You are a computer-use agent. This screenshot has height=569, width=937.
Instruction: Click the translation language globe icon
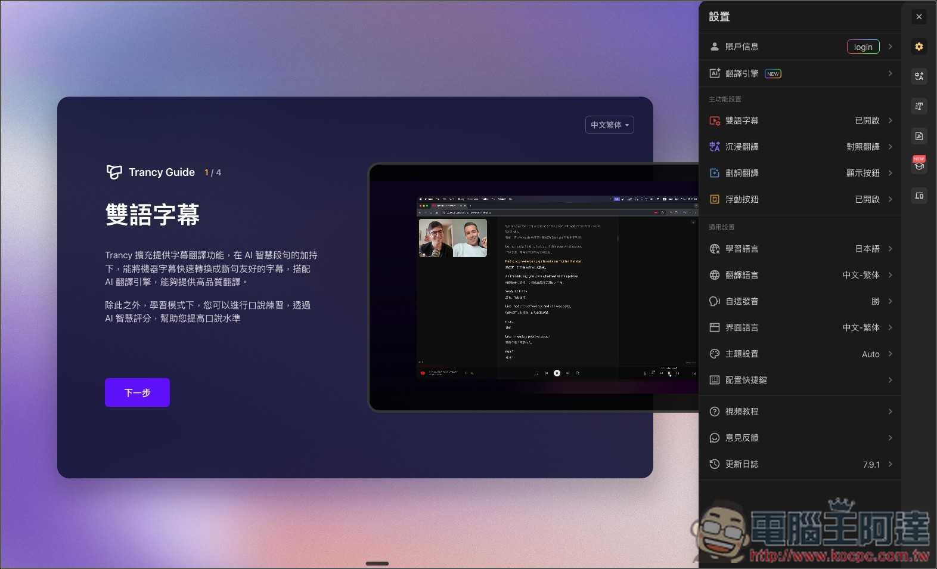point(715,275)
